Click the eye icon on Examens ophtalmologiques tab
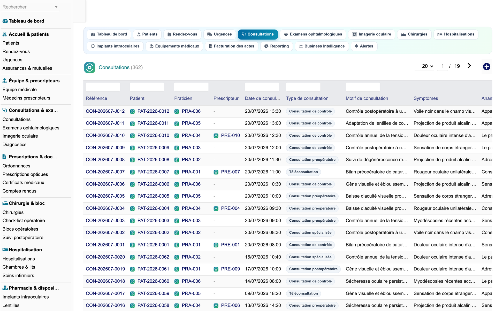The height and width of the screenshot is (311, 503). coord(286,34)
